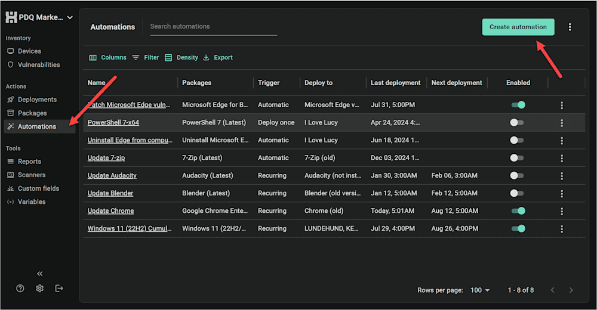Open the header three-dot options menu
This screenshot has width=597, height=310.
click(570, 27)
